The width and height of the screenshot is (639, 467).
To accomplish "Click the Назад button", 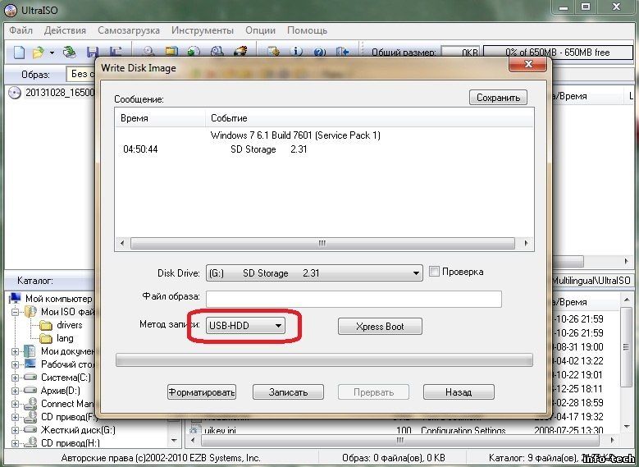I will coord(459,392).
